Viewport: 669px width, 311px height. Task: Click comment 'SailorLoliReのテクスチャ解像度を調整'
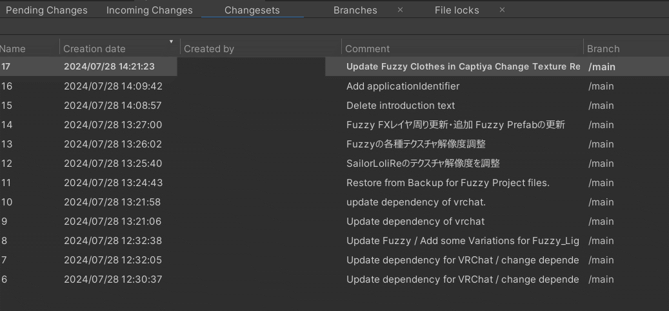pyautogui.click(x=423, y=164)
